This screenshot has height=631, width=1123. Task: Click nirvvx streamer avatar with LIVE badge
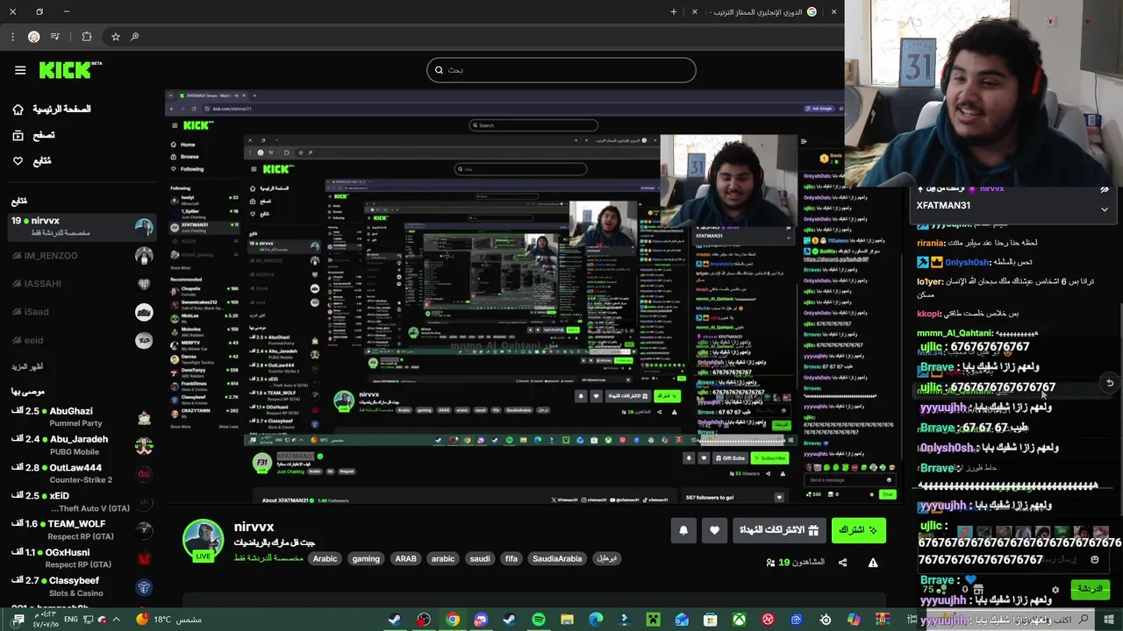[204, 540]
